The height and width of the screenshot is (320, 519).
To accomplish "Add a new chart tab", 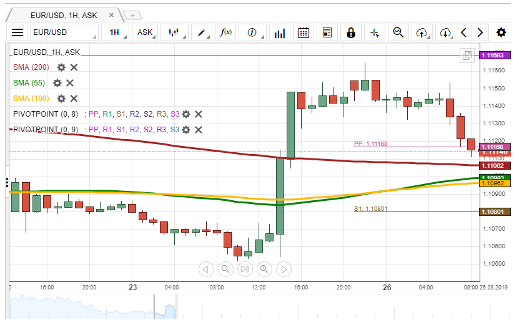I will [132, 14].
